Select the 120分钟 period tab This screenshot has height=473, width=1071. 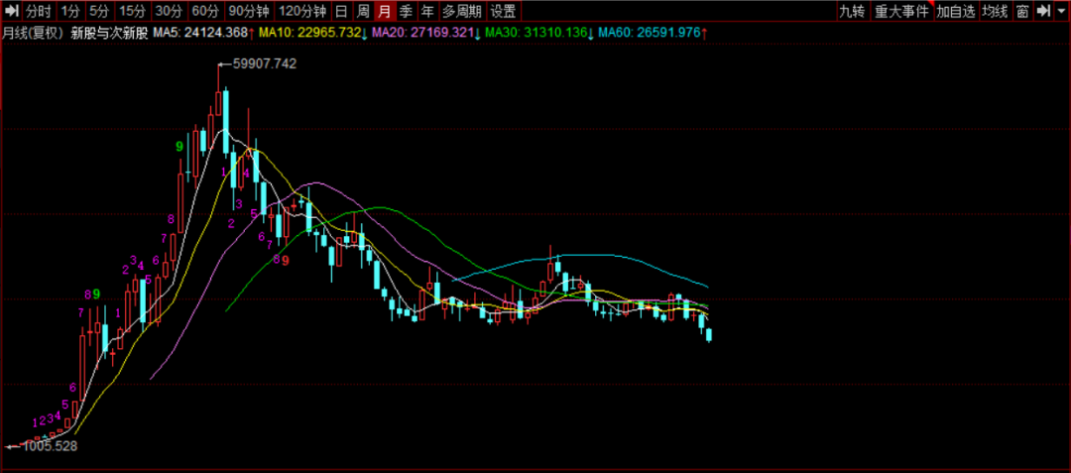point(301,12)
